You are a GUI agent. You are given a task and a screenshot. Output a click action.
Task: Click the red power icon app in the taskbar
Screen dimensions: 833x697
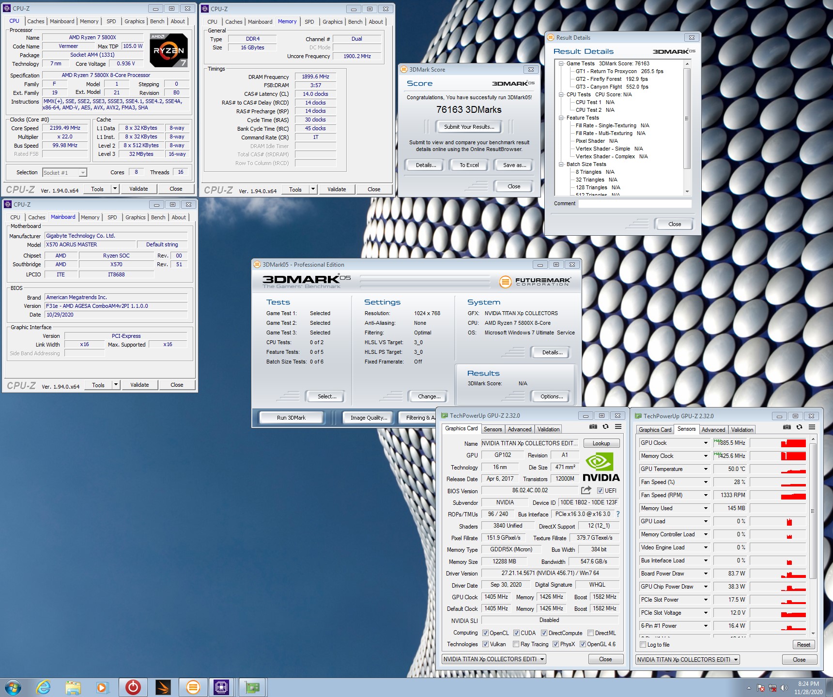coord(133,687)
